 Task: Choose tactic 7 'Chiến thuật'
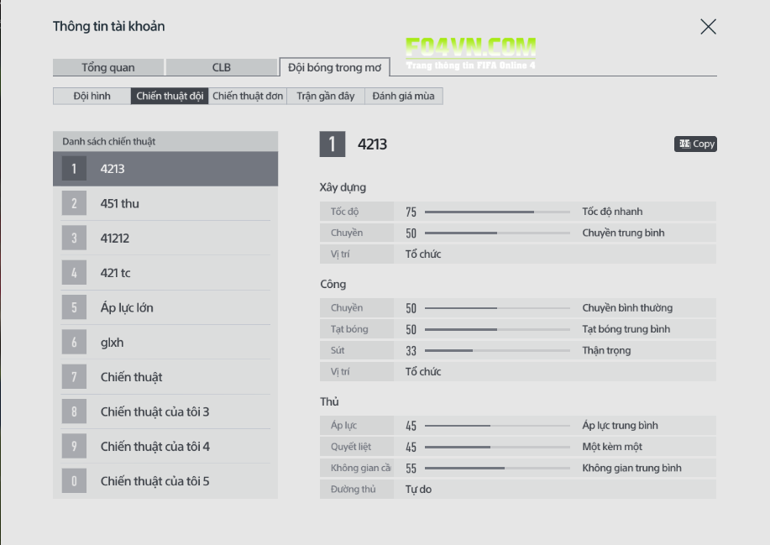click(x=165, y=377)
